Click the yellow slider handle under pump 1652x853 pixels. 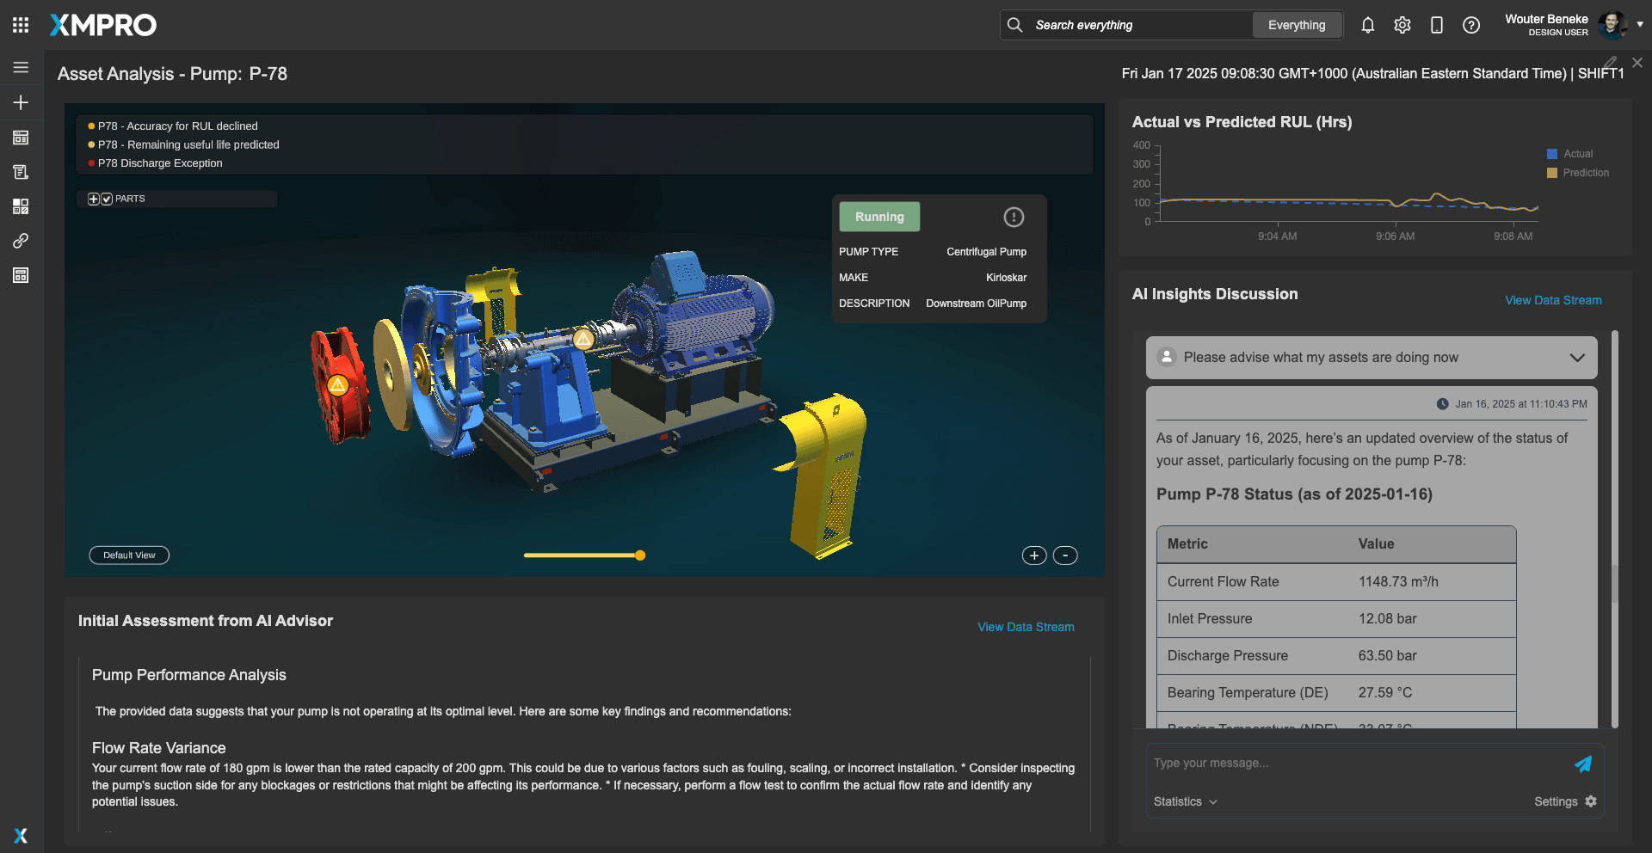(640, 555)
